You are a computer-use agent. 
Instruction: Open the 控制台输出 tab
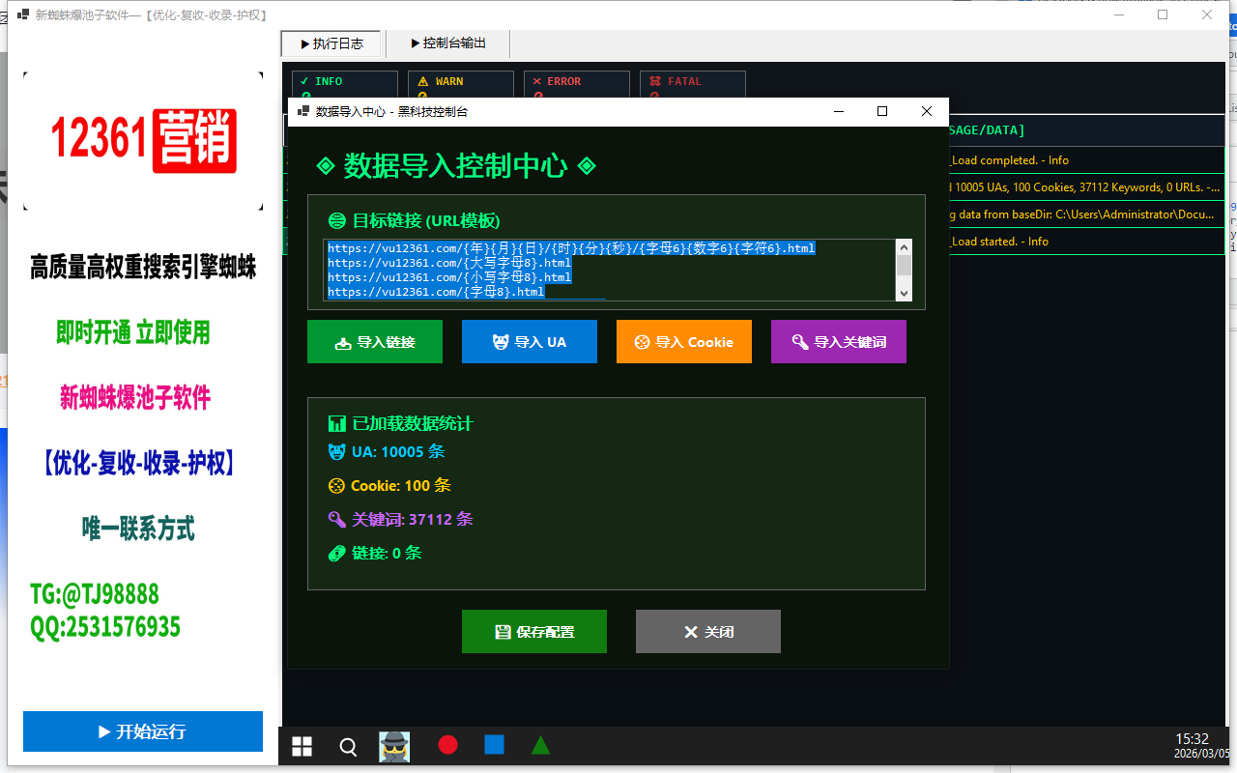447,43
